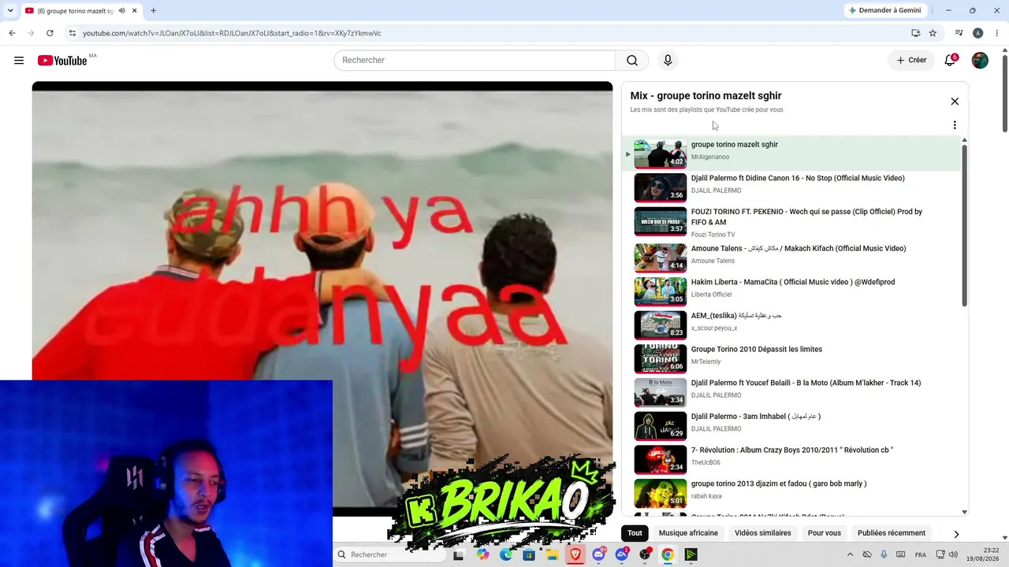Bookmark this page with the star icon
The height and width of the screenshot is (567, 1009).
coord(933,33)
